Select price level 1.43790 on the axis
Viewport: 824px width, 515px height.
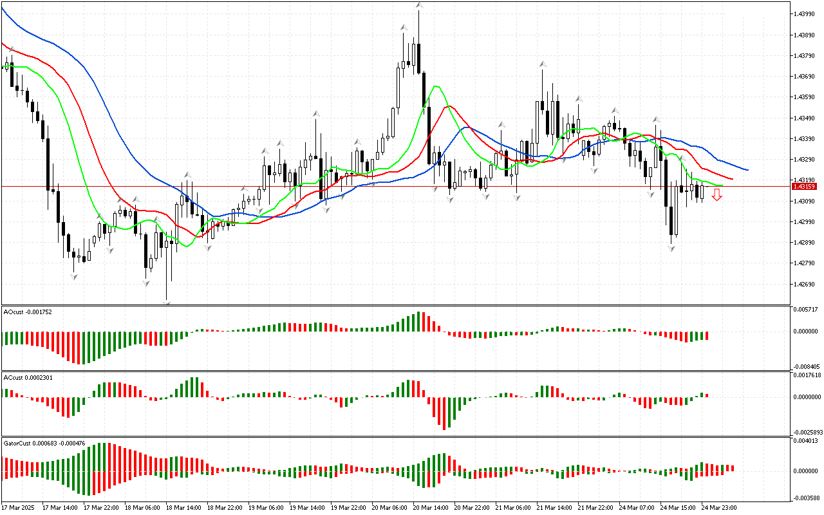click(x=805, y=55)
